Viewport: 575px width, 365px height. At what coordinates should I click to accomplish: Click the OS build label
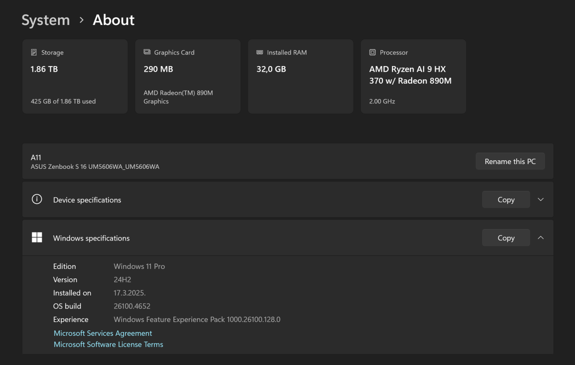67,306
